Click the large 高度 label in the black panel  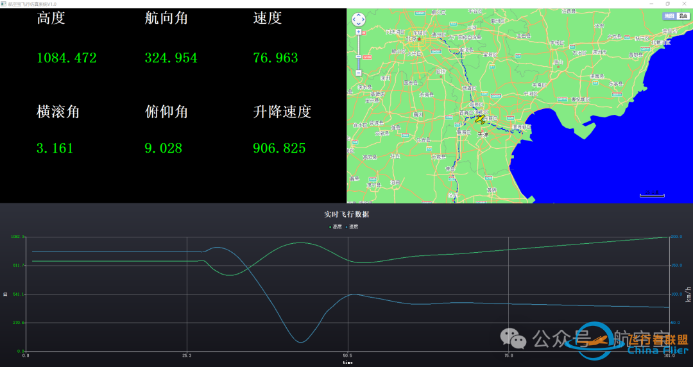[x=51, y=18]
